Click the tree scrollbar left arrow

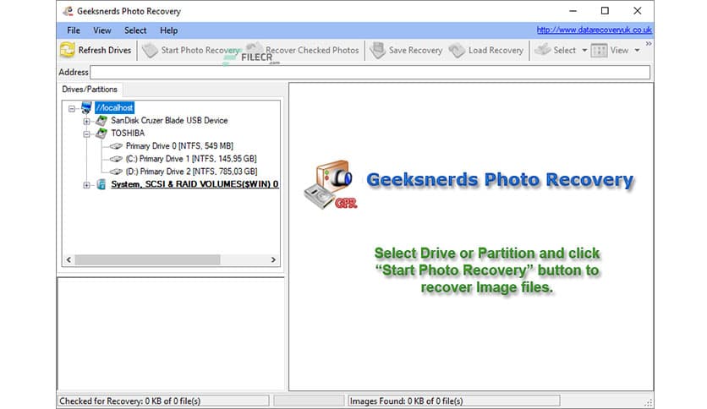tap(69, 260)
